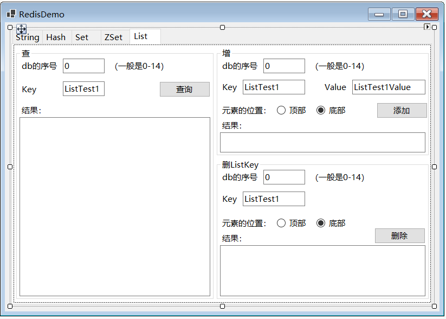Select the List tab

pos(145,36)
